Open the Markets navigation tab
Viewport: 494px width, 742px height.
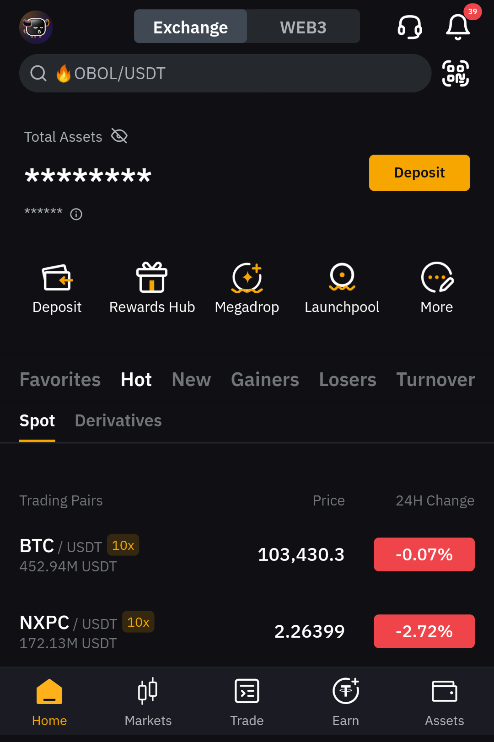[x=148, y=701]
